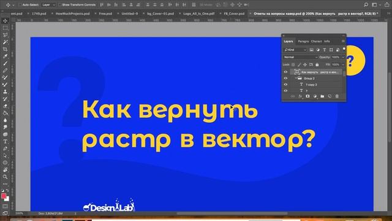
Task: Select the Ellipse shape tool
Action: (5, 162)
